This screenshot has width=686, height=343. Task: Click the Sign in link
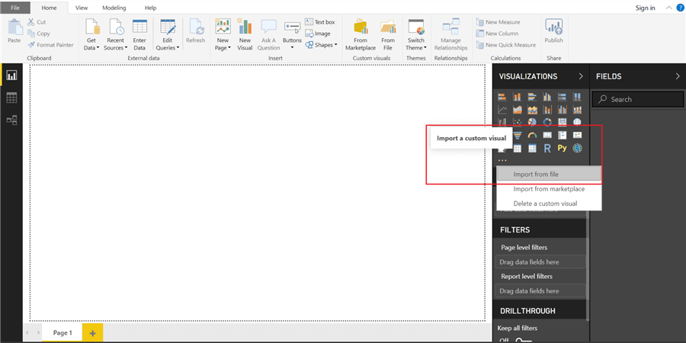pyautogui.click(x=646, y=8)
